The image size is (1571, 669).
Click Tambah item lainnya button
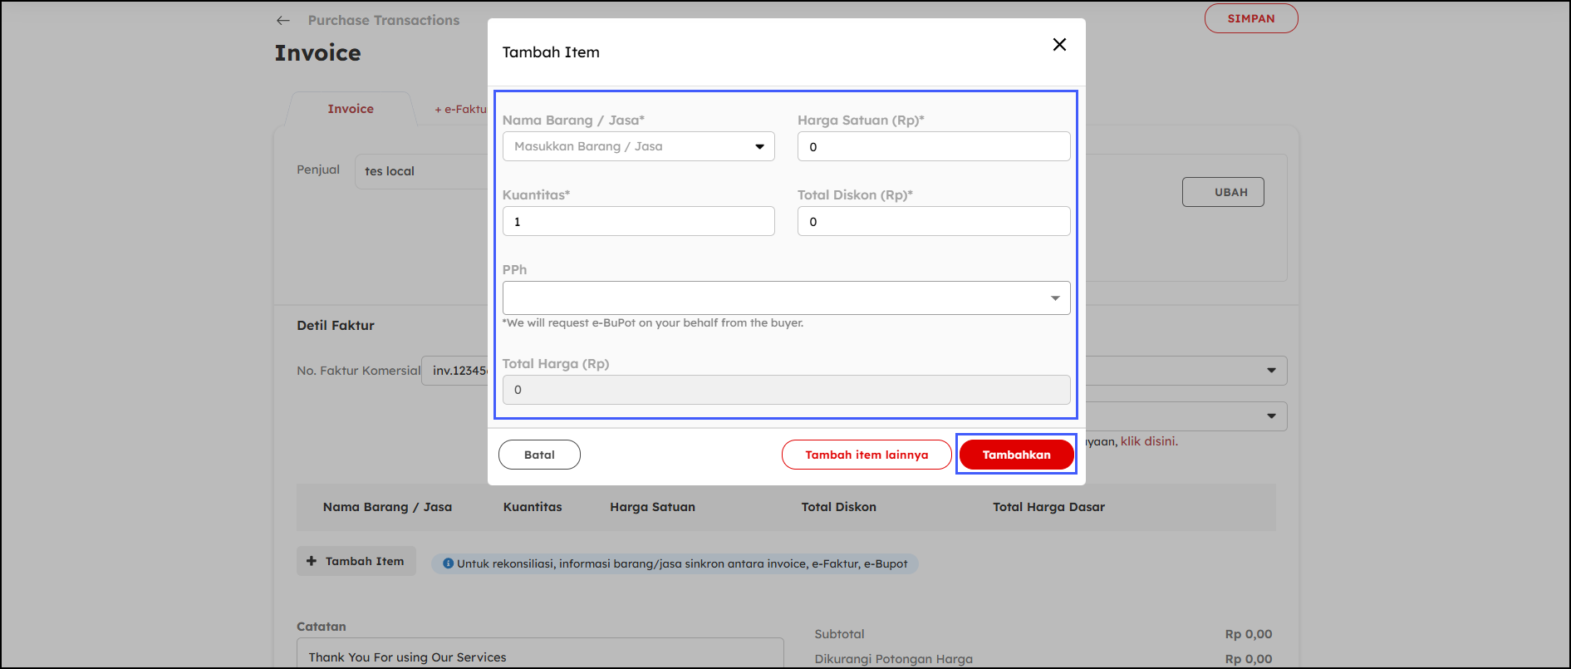[x=867, y=455]
